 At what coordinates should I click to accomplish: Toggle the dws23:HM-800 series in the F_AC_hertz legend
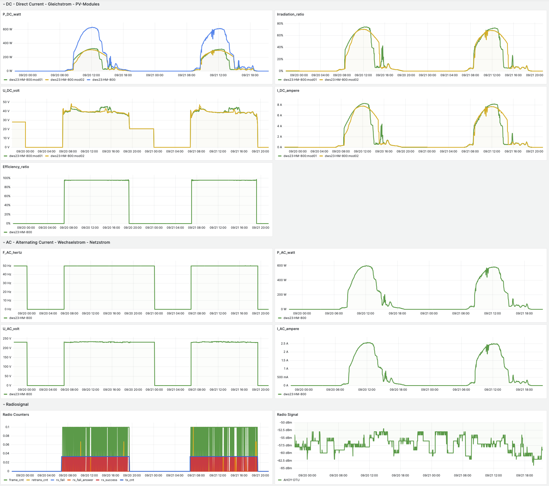tap(20, 318)
